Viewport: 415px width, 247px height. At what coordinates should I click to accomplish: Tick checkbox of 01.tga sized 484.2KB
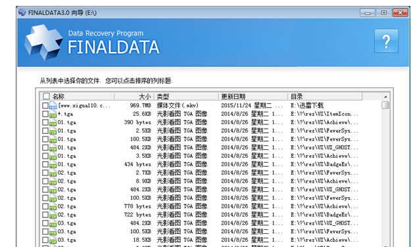[x=45, y=148]
